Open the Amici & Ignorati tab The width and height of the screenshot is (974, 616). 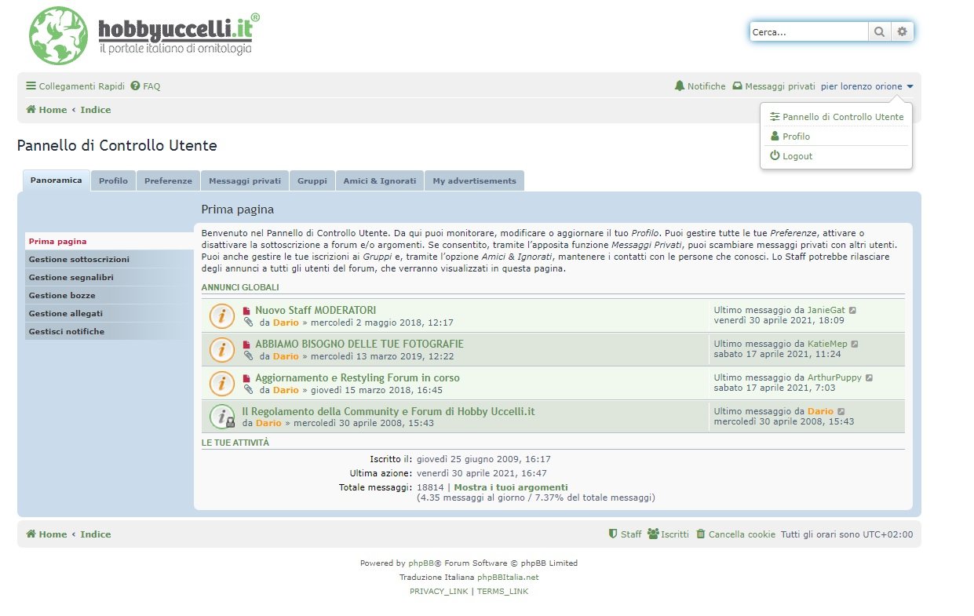coord(380,180)
